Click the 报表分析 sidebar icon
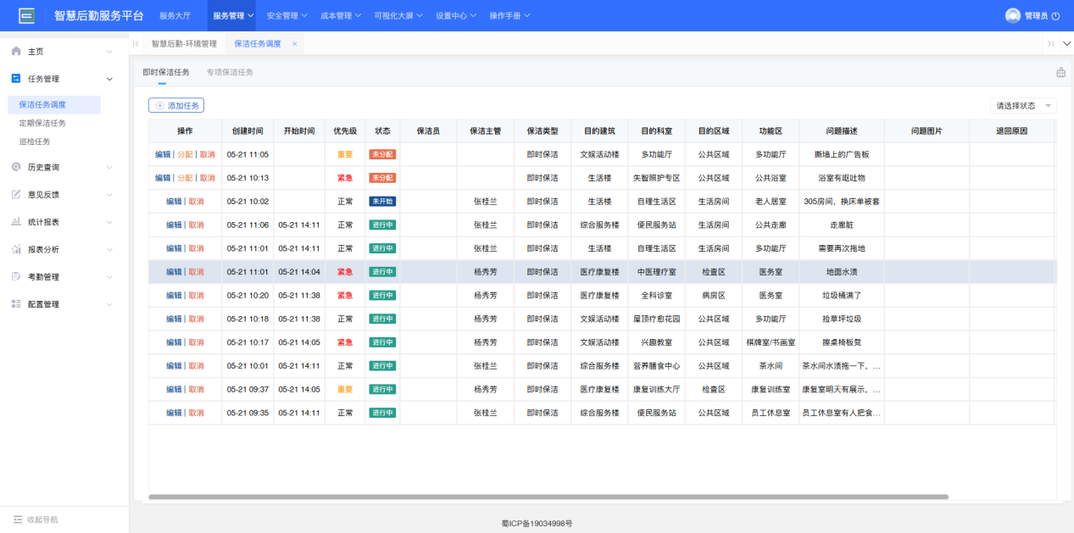This screenshot has height=533, width=1074. (16, 249)
